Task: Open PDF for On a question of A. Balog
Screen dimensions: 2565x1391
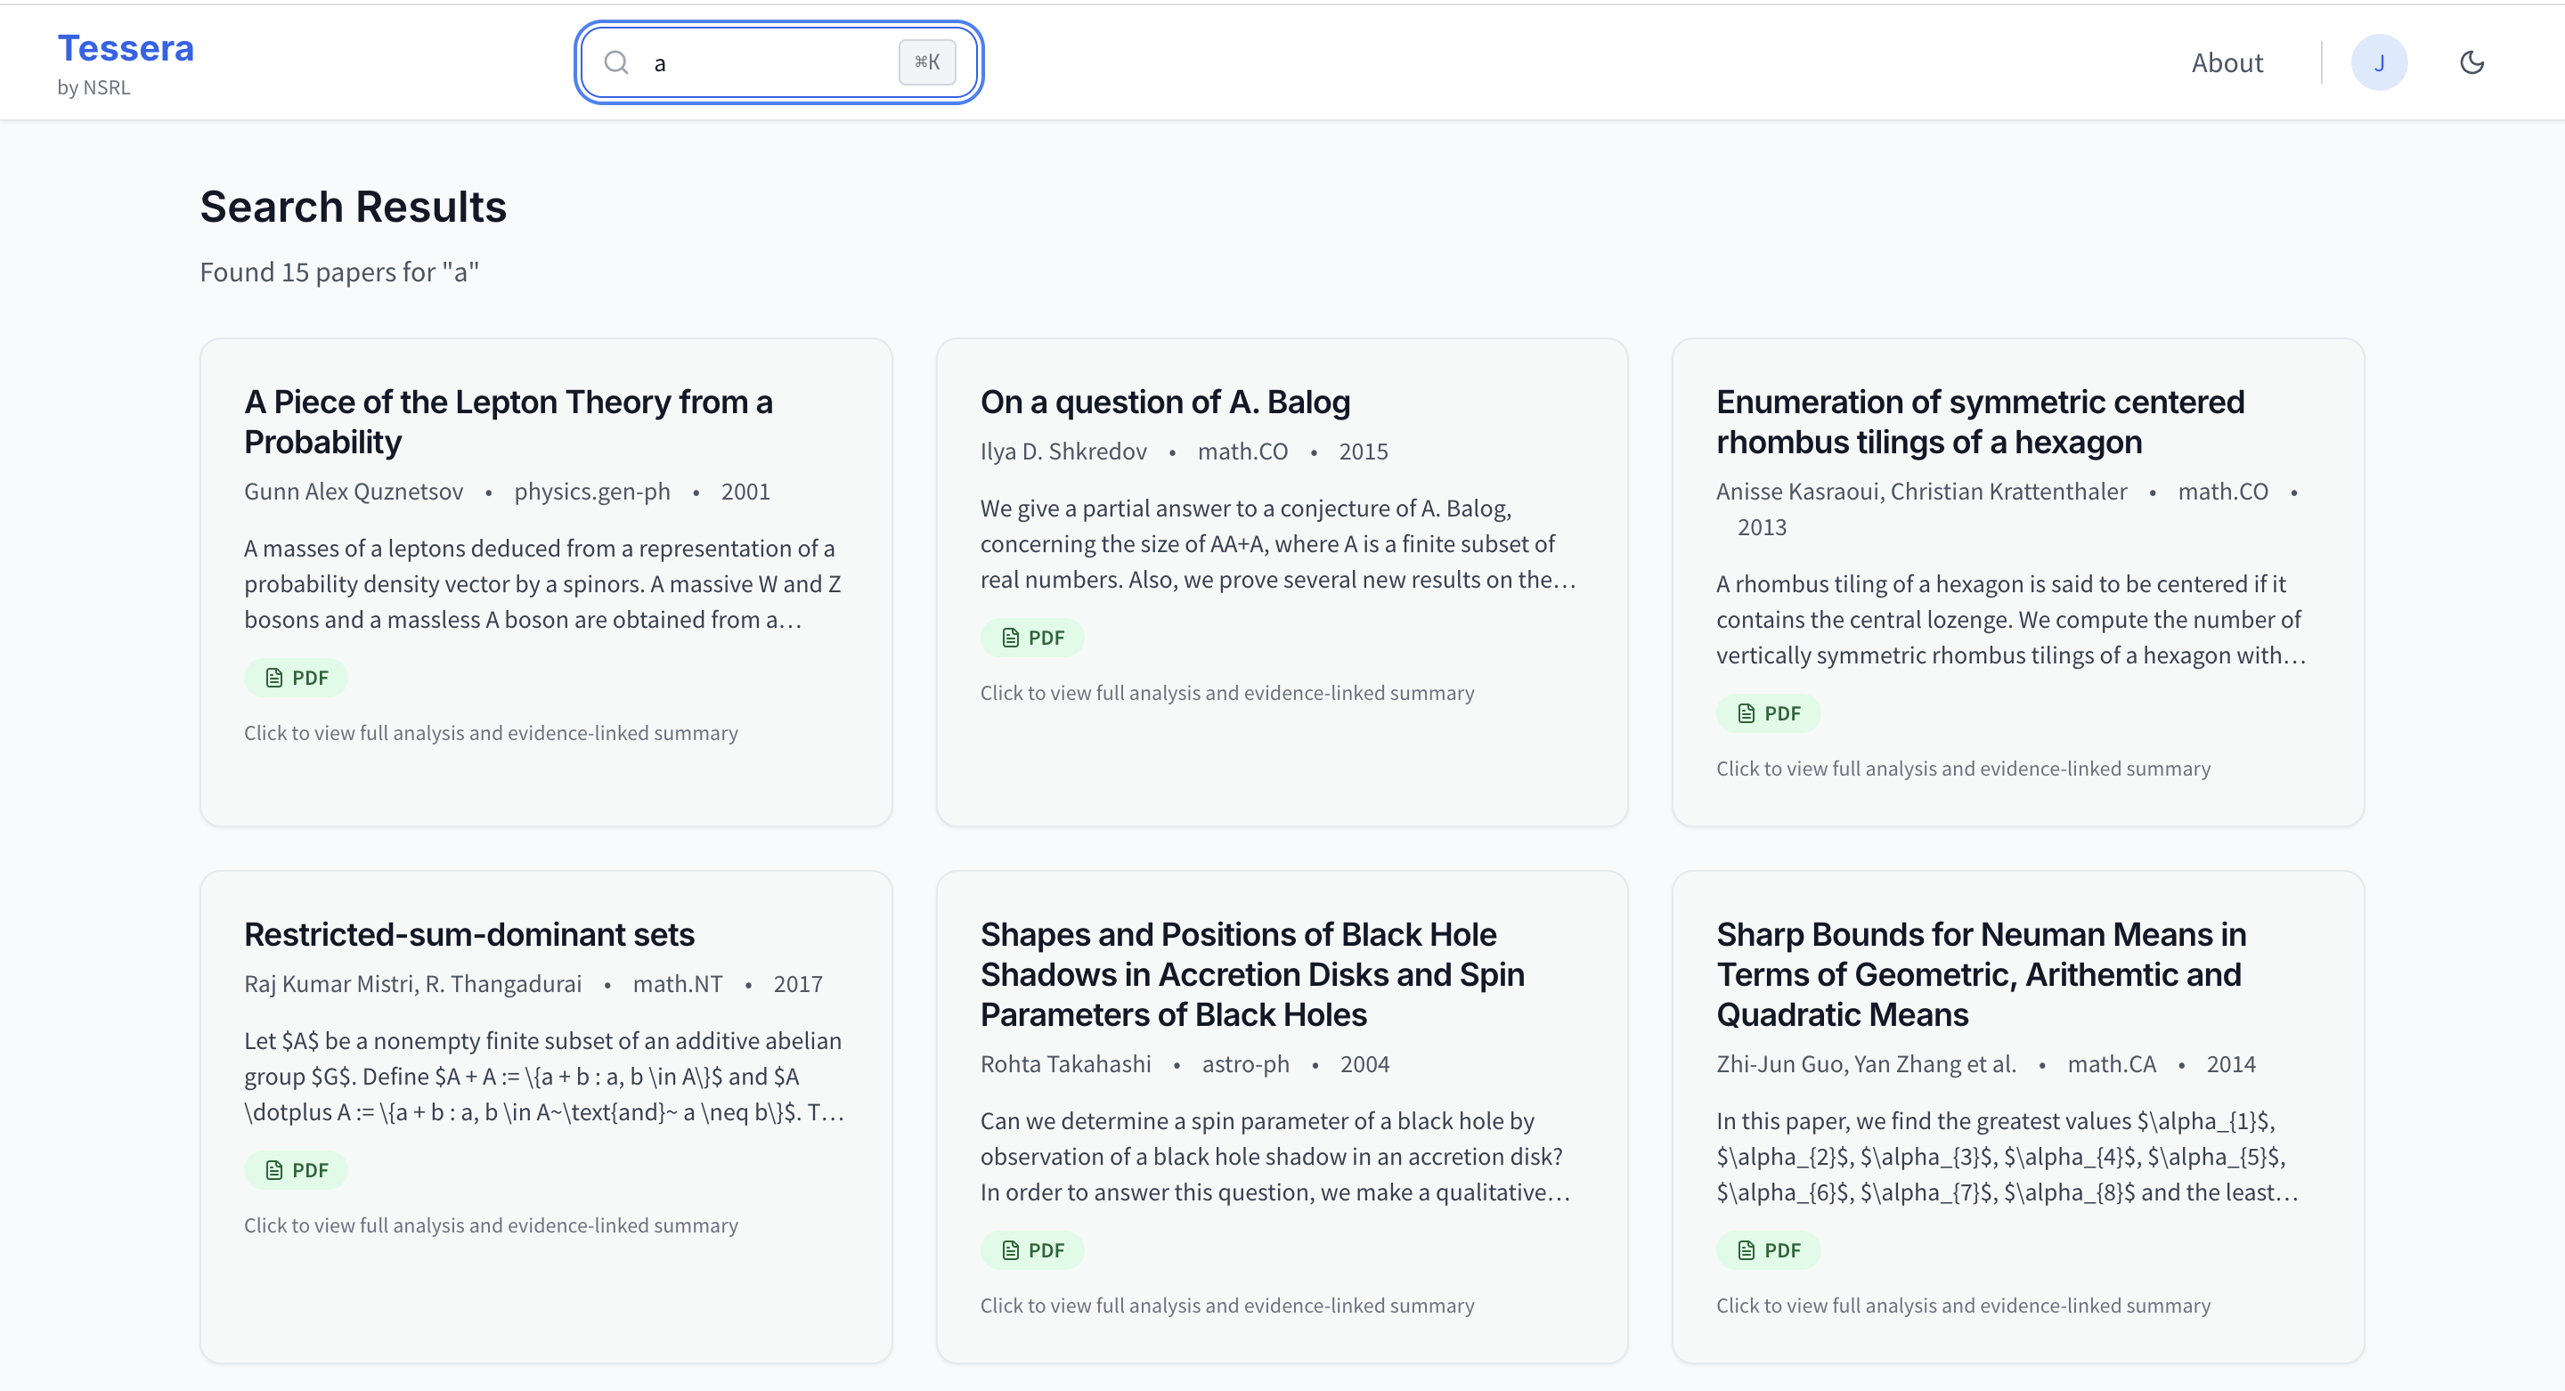Action: click(x=1031, y=639)
